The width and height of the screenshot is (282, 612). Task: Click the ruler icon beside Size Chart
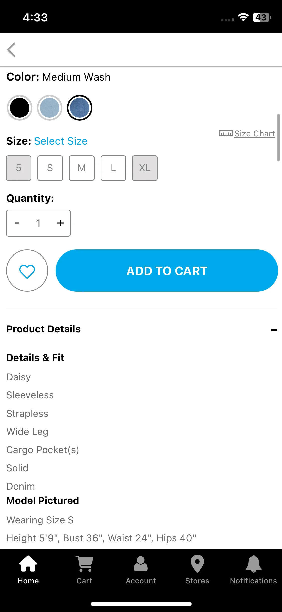226,133
